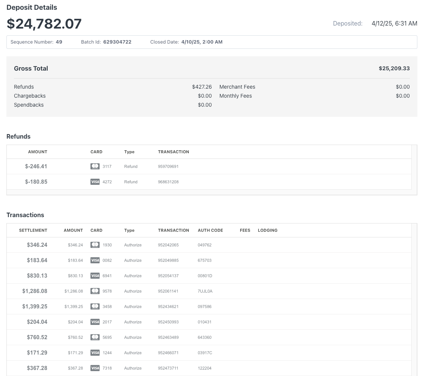Screen dimensions: 423x376
Task: Click the Gross Total value $25,209.33
Action: point(394,68)
